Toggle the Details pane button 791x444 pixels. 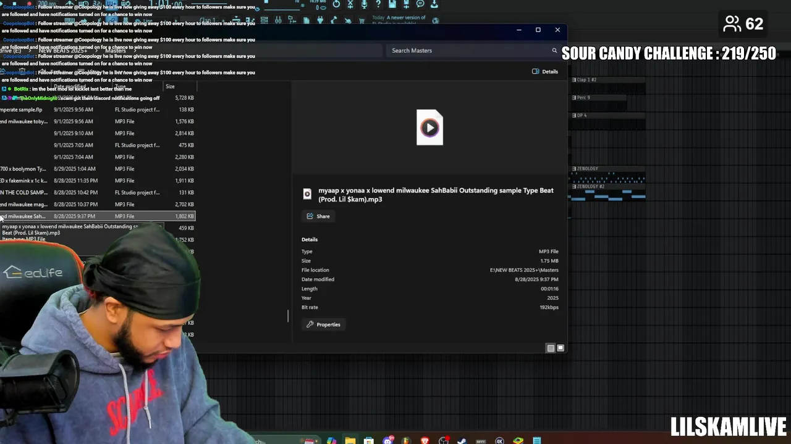545,72
